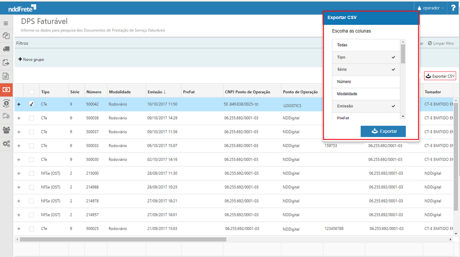Click the Exportar CSV button
Image resolution: width=460 pixels, height=257 pixels.
click(x=440, y=76)
